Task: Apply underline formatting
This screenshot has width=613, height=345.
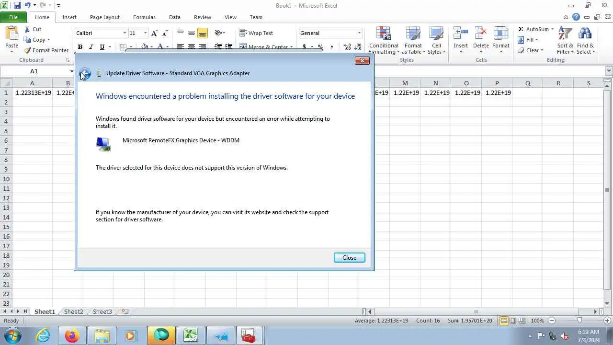Action: click(102, 47)
